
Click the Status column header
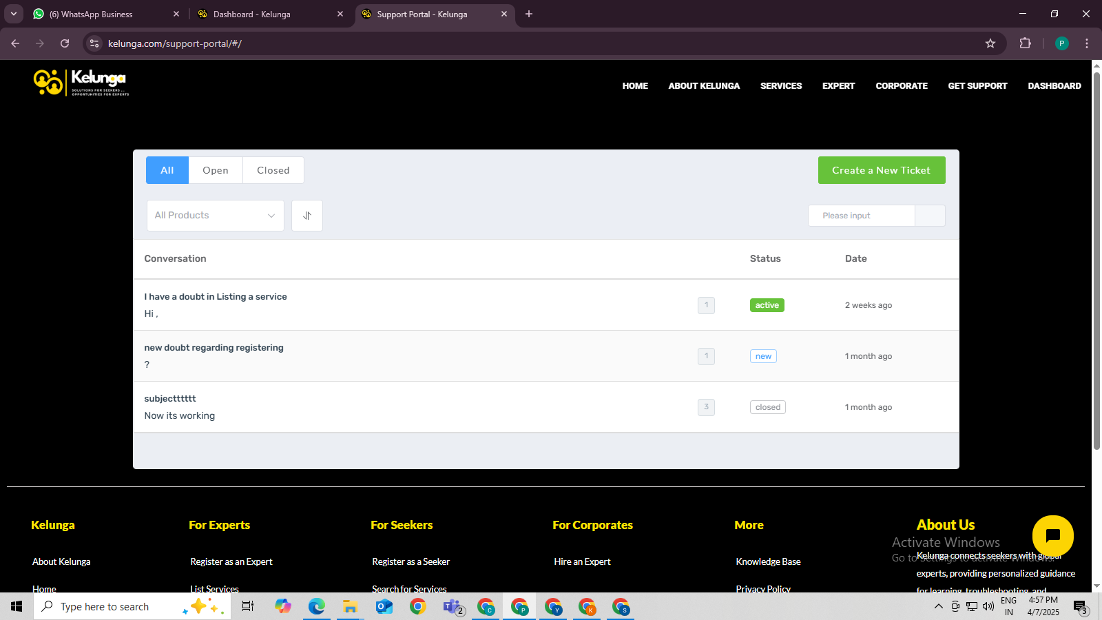[x=765, y=258]
